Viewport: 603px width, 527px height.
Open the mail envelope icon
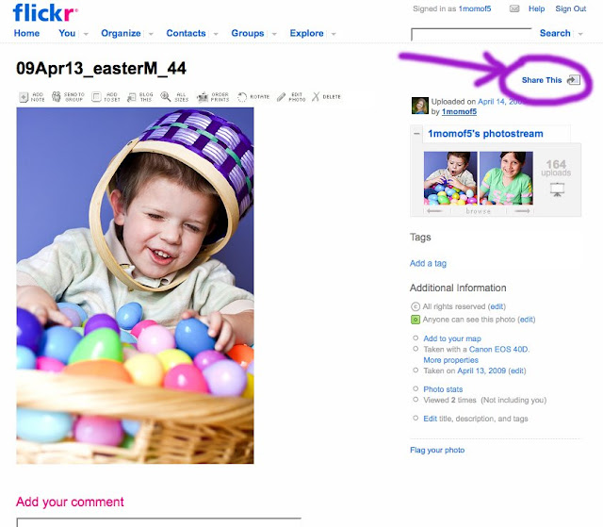click(514, 8)
